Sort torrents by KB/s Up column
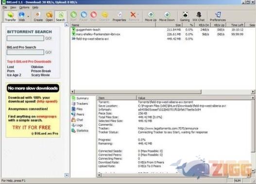The height and width of the screenshot is (184, 256). [x=219, y=25]
